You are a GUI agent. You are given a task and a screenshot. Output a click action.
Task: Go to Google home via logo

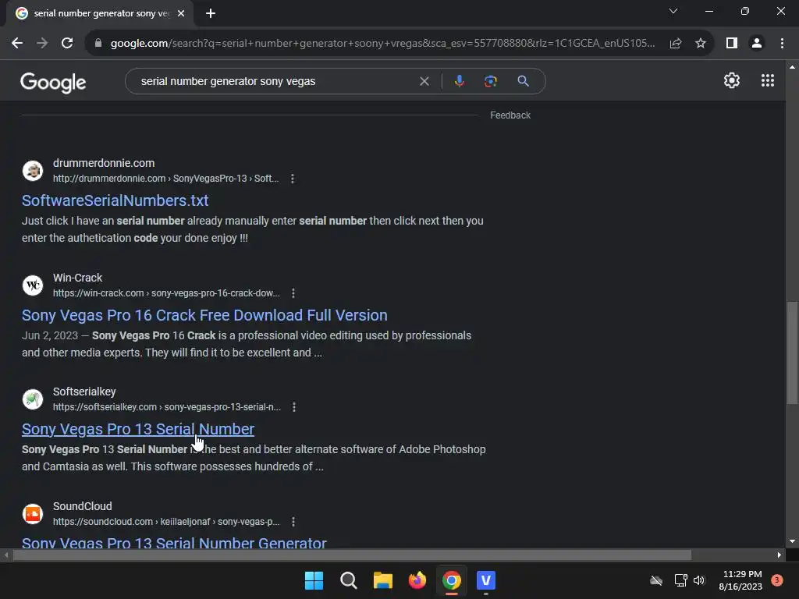click(x=54, y=83)
